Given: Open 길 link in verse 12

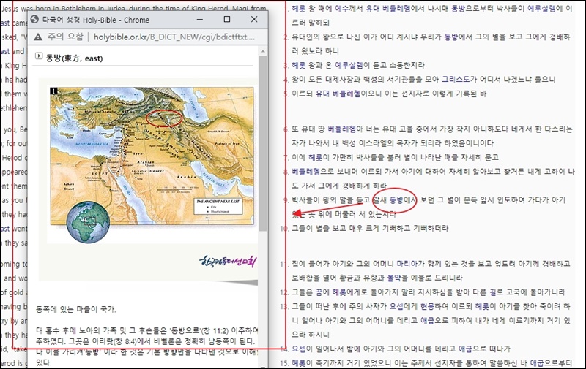Looking at the screenshot, I should [x=494, y=292].
